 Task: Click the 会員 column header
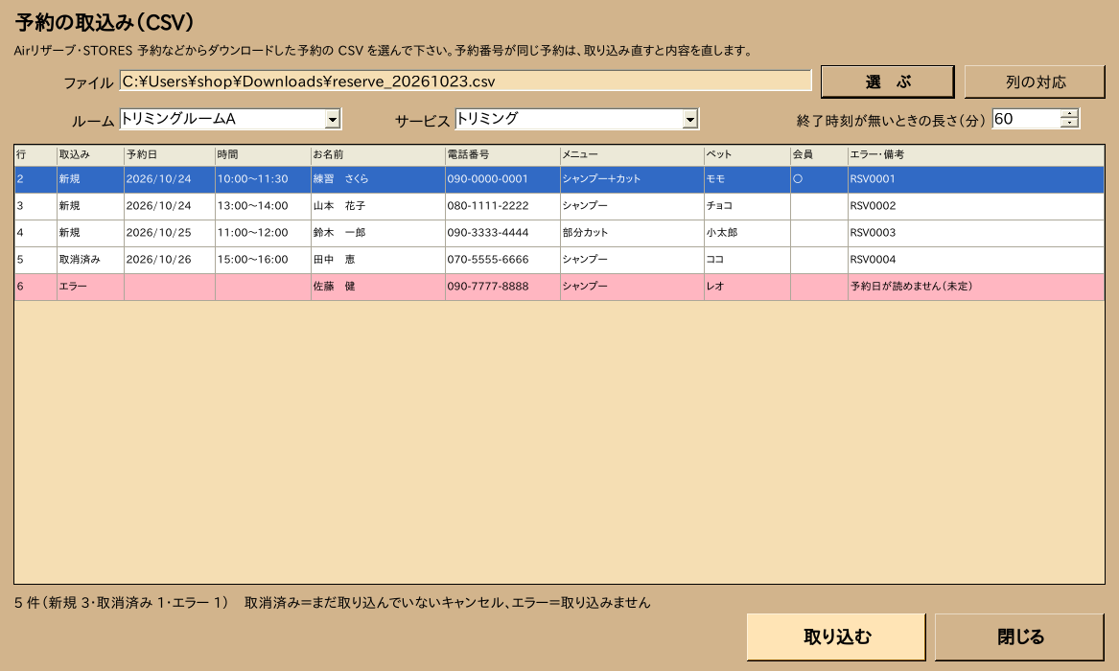819,154
